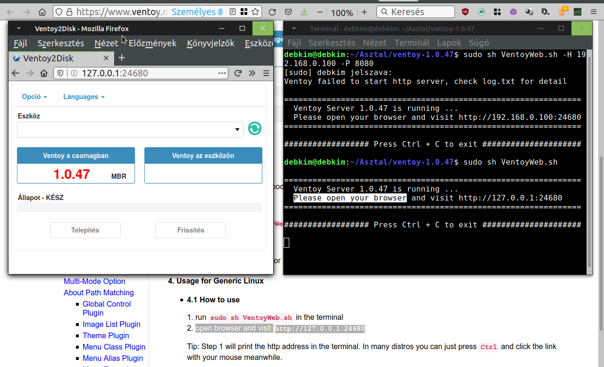Refresh device list with green icon
This screenshot has height=367, width=604.
(255, 128)
